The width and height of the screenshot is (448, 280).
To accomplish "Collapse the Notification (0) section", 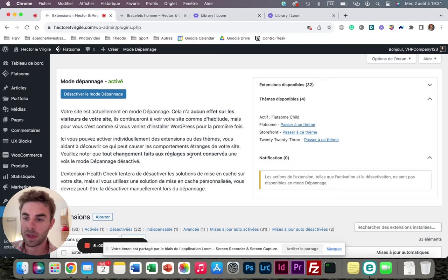I will click(429, 158).
